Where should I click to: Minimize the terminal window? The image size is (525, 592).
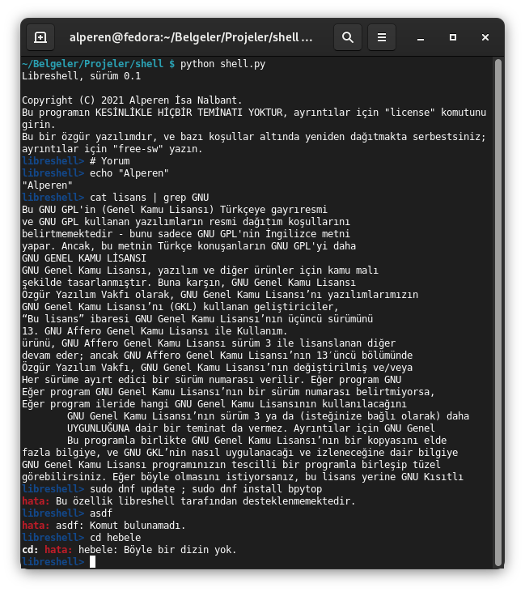(x=421, y=37)
